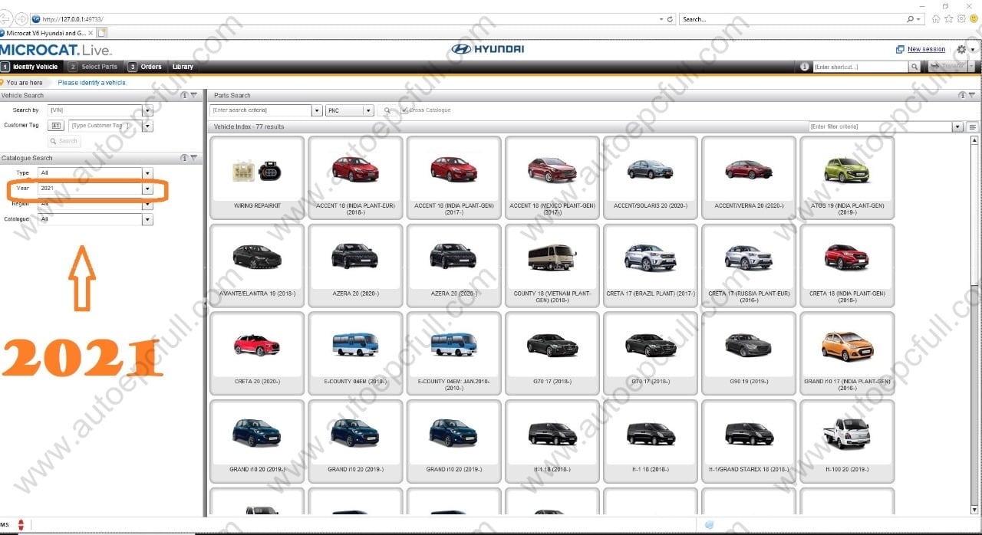Click the Vehicle Search Search button
The height and width of the screenshot is (535, 982).
(64, 141)
